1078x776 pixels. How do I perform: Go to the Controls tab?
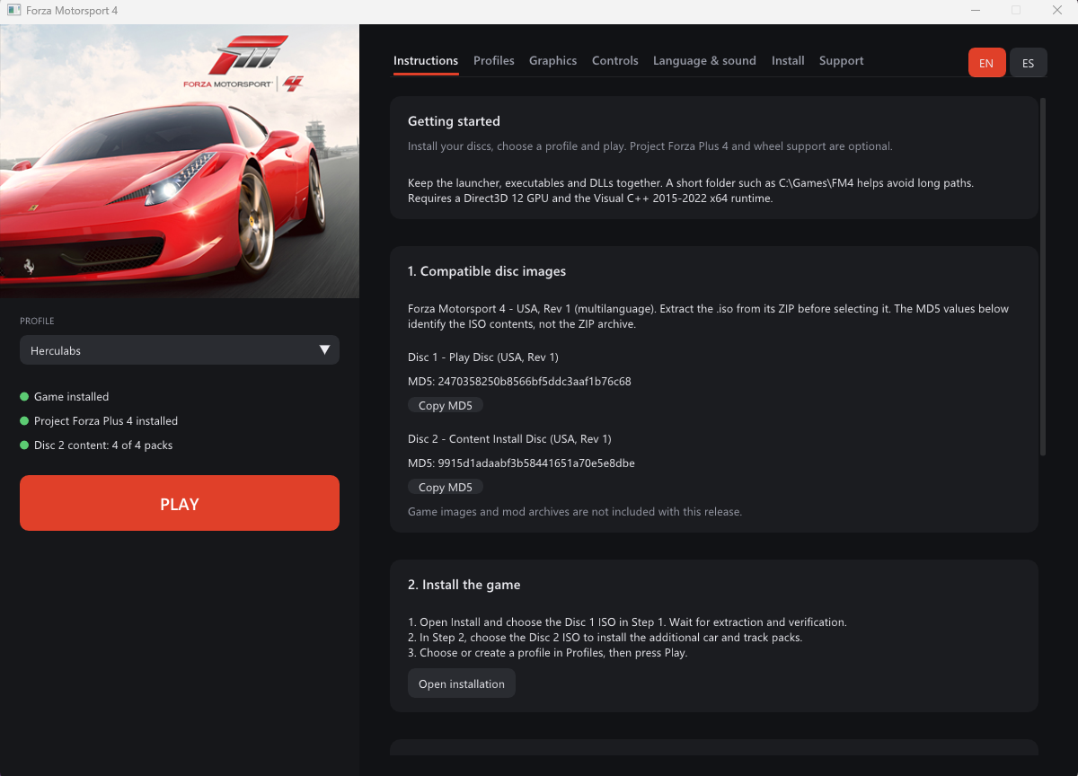tap(615, 60)
